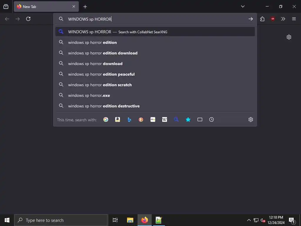Viewport: 301px width, 226px height.
Task: Go back one page
Action: coord(7,19)
